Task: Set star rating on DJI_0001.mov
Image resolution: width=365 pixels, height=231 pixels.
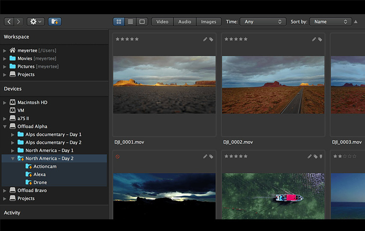Action: click(x=127, y=39)
